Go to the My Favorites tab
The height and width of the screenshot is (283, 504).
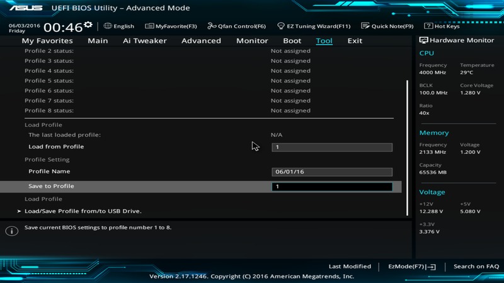47,41
